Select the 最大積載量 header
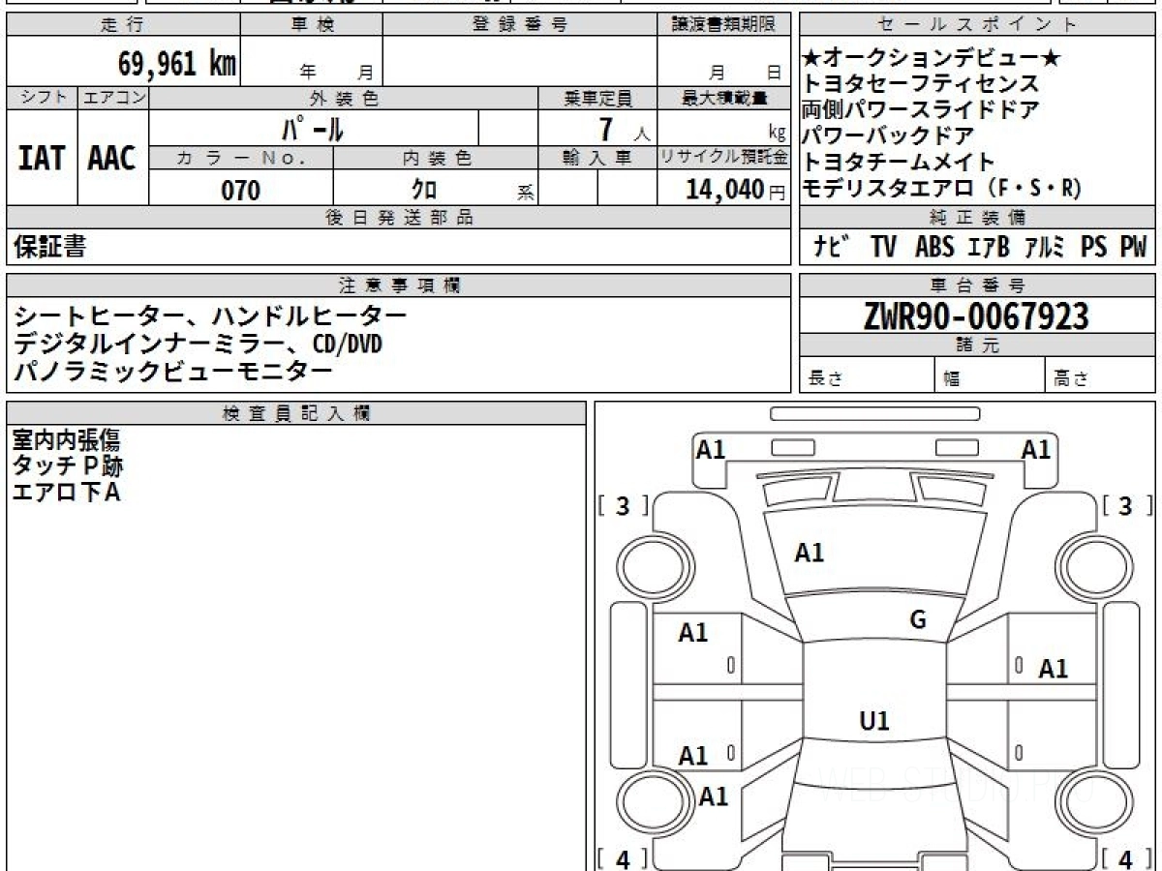Image resolution: width=1162 pixels, height=871 pixels. pyautogui.click(x=724, y=98)
